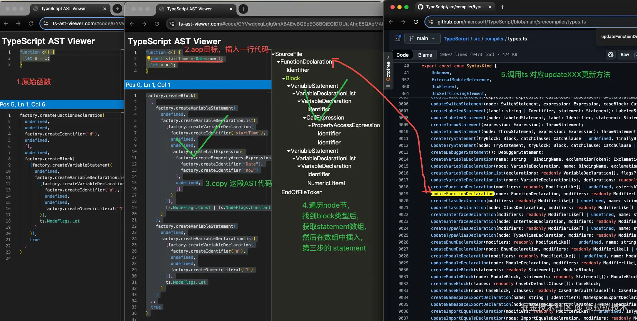The image size is (637, 321).
Task: Expand the Octotree sidebar arrow
Action: pyautogui.click(x=388, y=57)
